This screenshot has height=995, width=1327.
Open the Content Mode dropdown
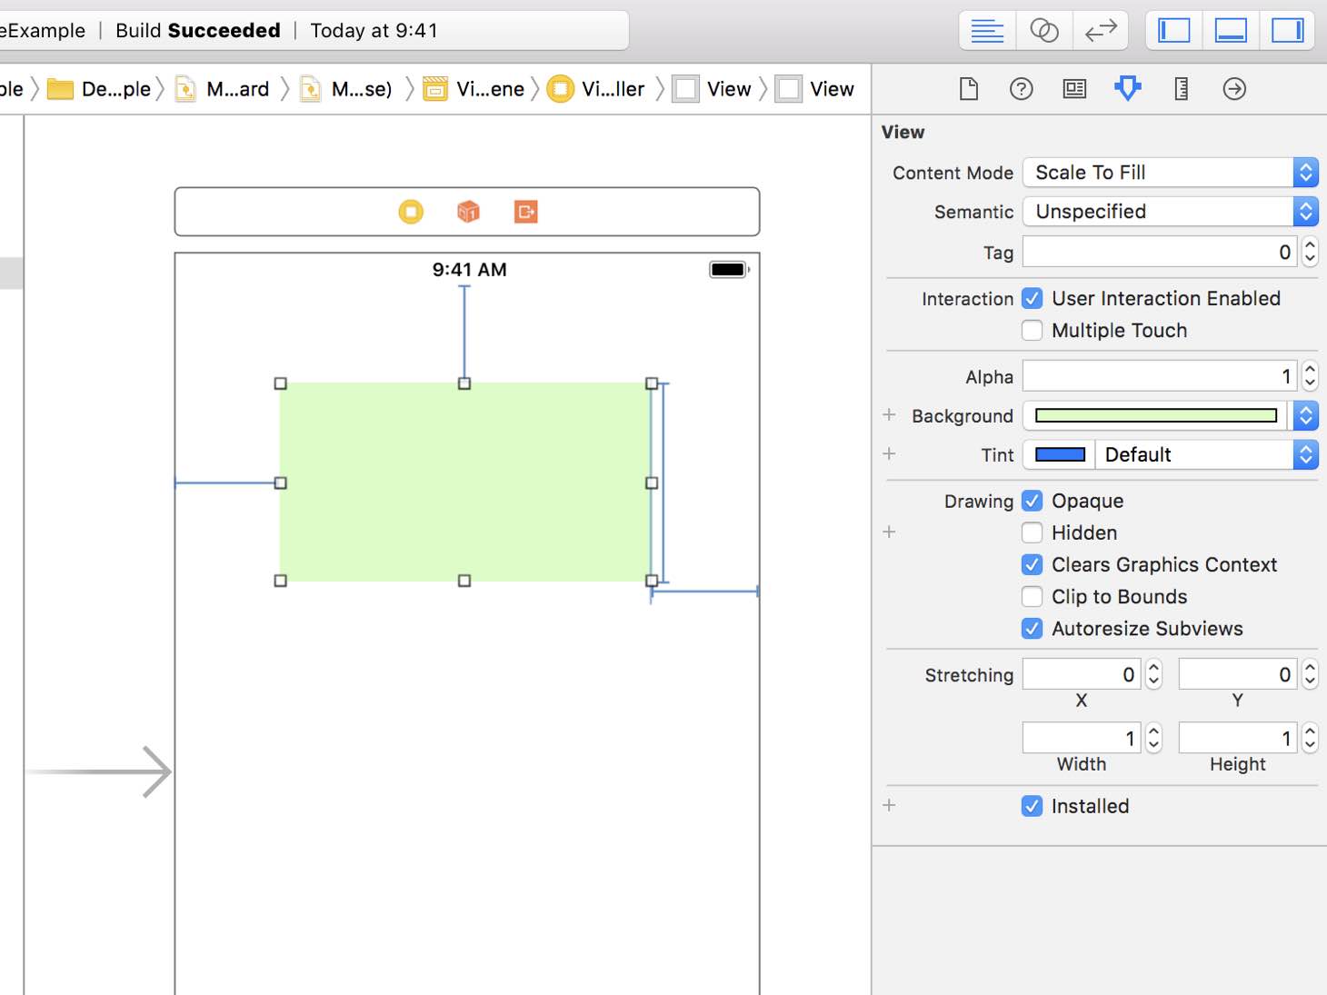pyautogui.click(x=1171, y=173)
